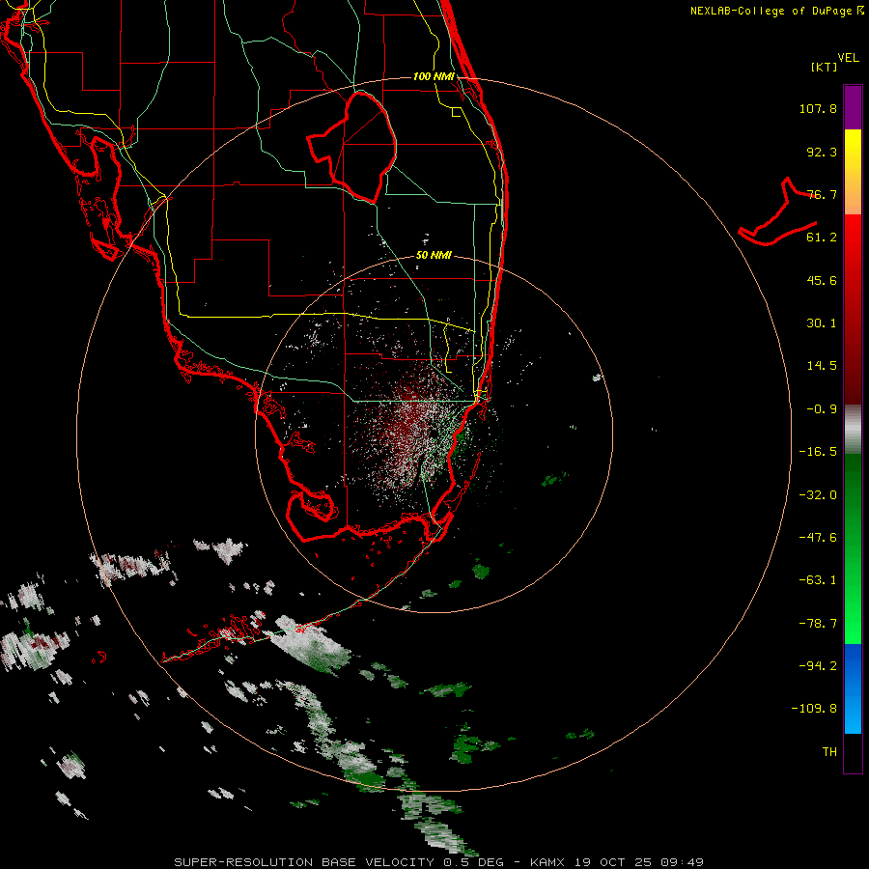The height and width of the screenshot is (869, 869).
Task: Select the 92.3 velocity scale value
Action: (x=822, y=152)
